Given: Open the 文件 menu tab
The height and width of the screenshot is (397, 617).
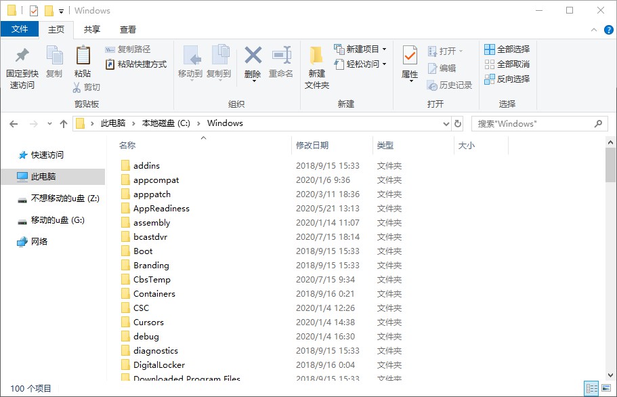Looking at the screenshot, I should 20,29.
